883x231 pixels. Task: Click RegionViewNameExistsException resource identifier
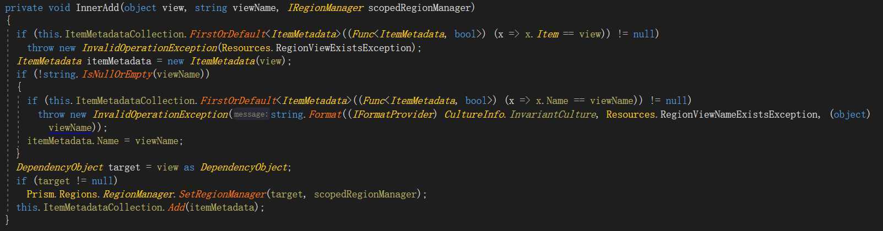click(739, 114)
